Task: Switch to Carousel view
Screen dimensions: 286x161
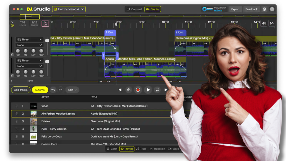Action: [x=134, y=9]
